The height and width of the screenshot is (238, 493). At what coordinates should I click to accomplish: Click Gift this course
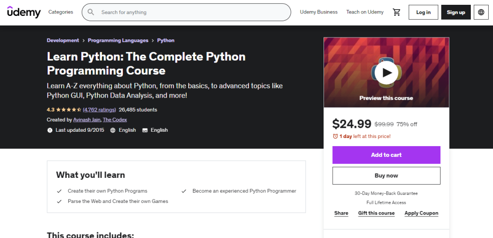pos(376,213)
